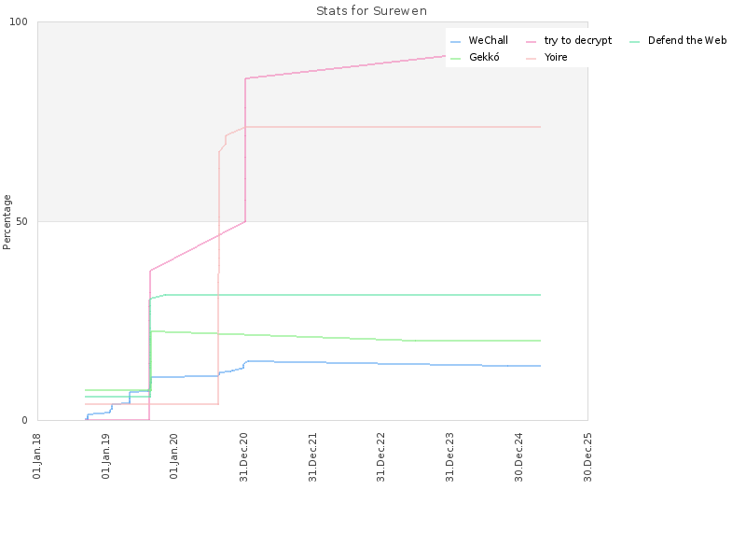Select the Yoire legend label
Image resolution: width=746 pixels, height=560 pixels.
[x=556, y=58]
